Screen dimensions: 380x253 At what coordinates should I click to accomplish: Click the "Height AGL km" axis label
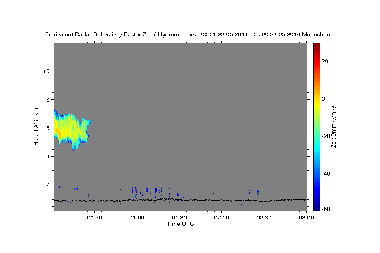36,126
